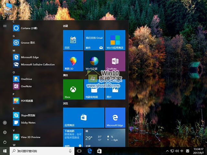Select the computer desktop icon
The height and width of the screenshot is (155, 207).
click(8, 8)
